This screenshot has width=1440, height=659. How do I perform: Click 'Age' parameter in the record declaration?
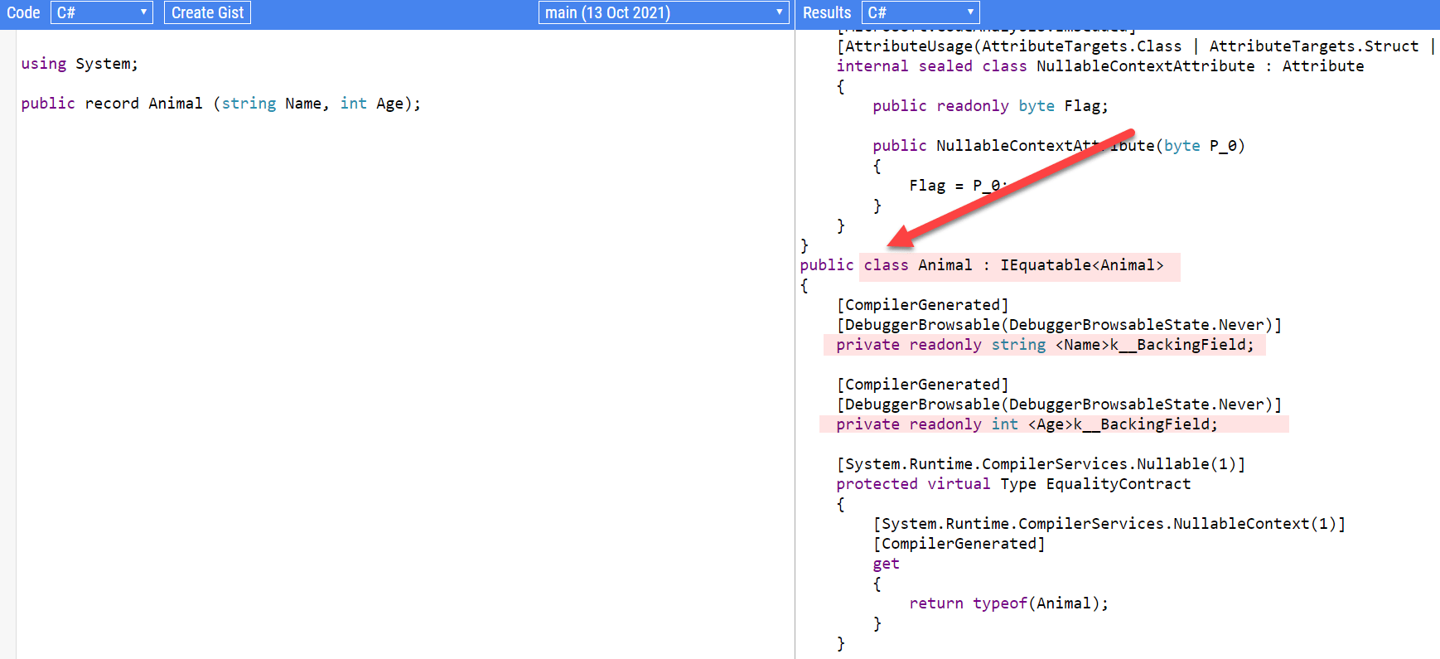(389, 104)
